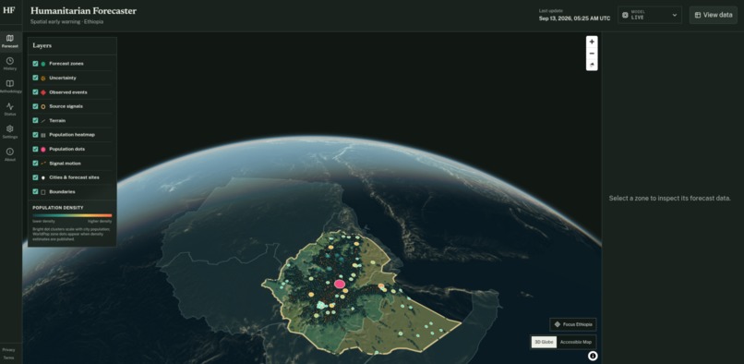Click the View data button
744x364 pixels.
point(714,15)
